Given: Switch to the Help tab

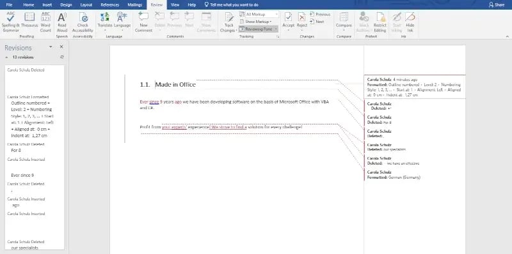Looking at the screenshot, I should click(x=191, y=5).
